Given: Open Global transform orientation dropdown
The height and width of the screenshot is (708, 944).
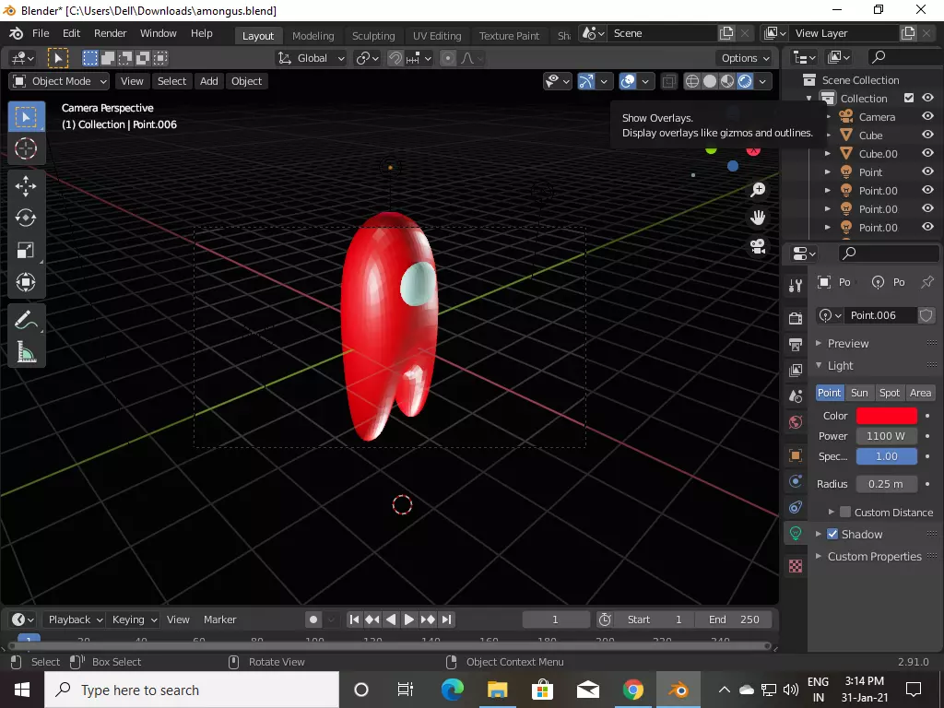Looking at the screenshot, I should (312, 58).
